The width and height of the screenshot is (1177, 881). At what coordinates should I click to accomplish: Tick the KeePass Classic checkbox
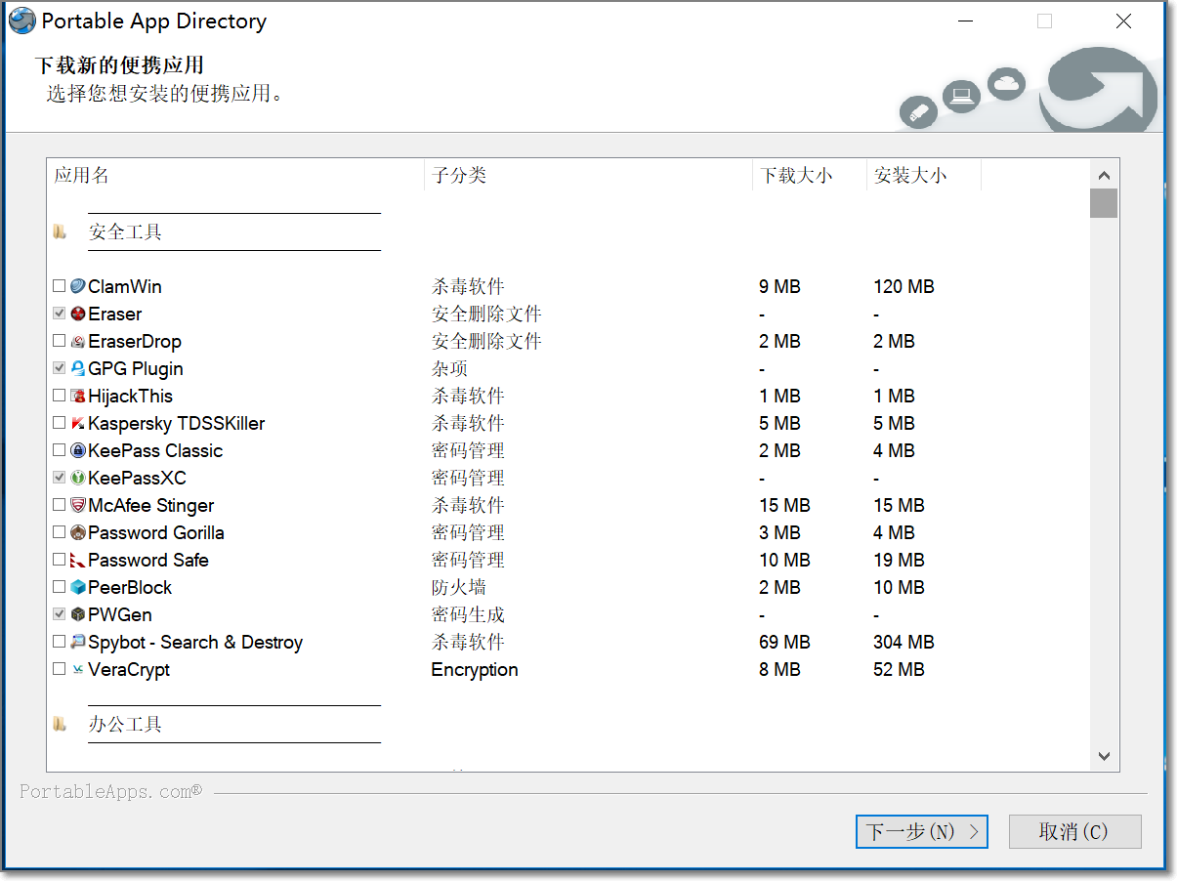(60, 450)
